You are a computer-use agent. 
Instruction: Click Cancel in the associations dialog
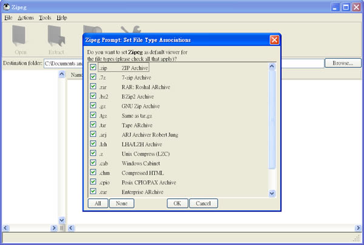tap(203, 204)
